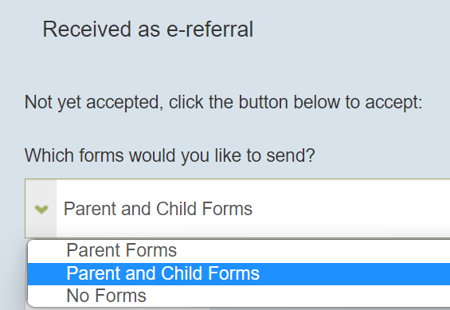Collapse the forms selection combo box
The width and height of the screenshot is (450, 310).
pos(237,208)
